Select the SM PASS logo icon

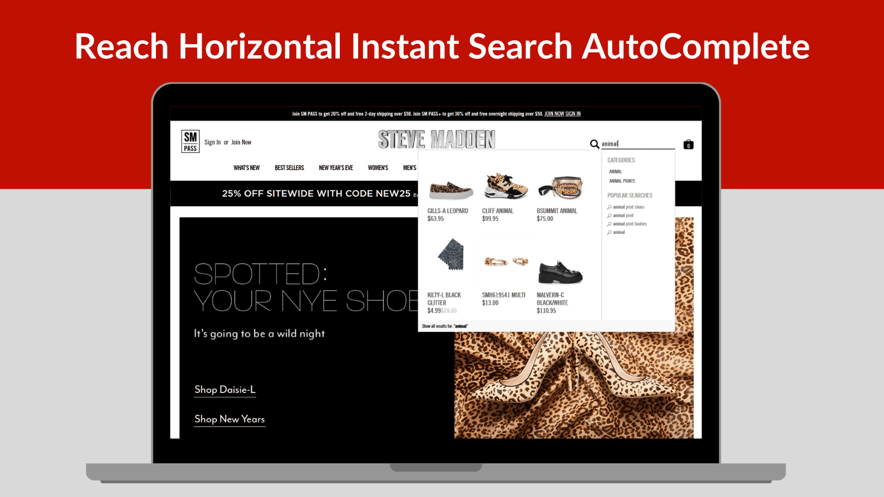pyautogui.click(x=190, y=141)
